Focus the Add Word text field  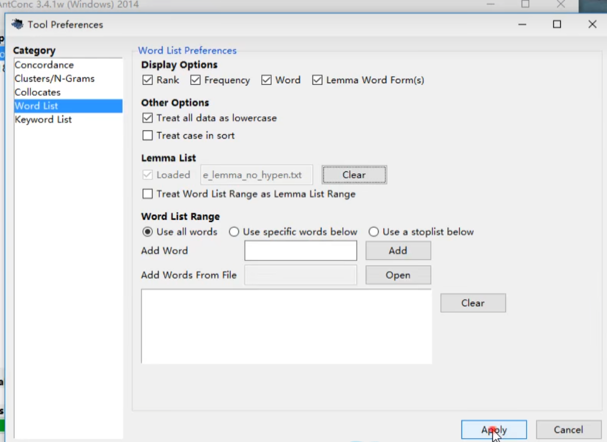(301, 251)
